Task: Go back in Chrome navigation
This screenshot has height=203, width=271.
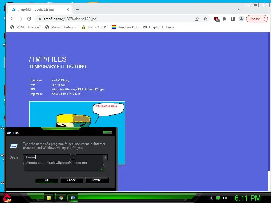Action: [x=12, y=19]
